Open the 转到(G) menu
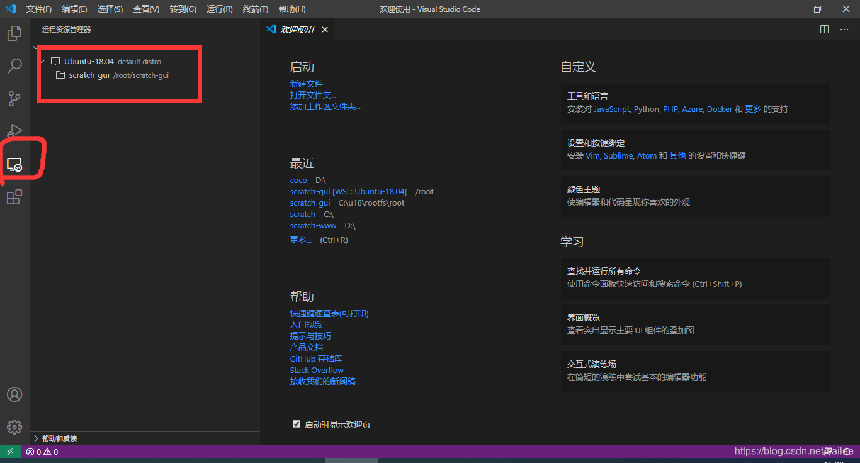 (183, 9)
